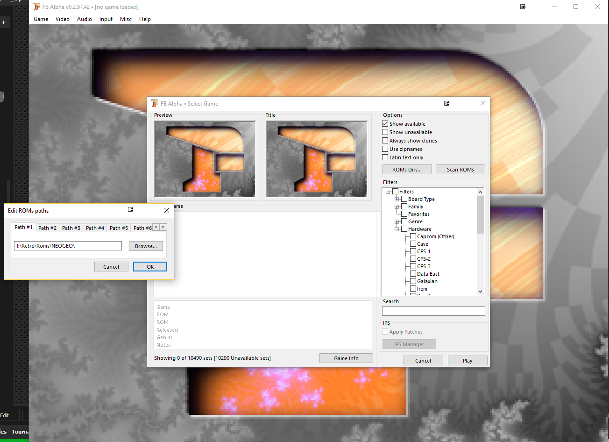Click the Filters tree scrollbar thumb
The width and height of the screenshot is (609, 442).
pyautogui.click(x=480, y=214)
